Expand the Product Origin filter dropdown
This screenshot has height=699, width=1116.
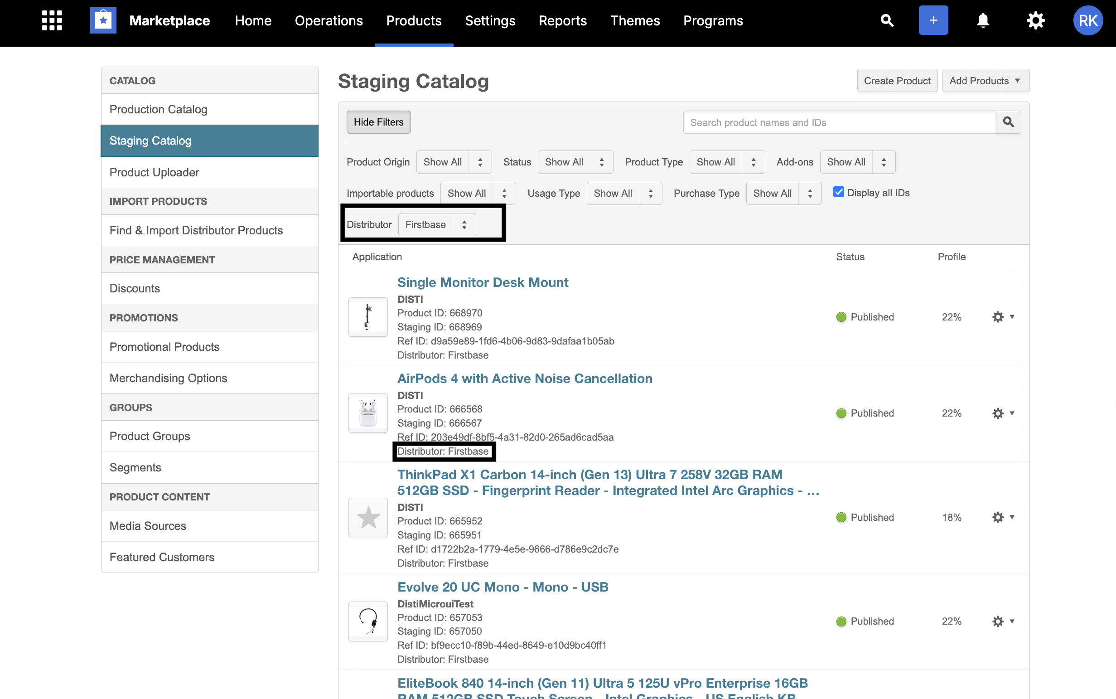tap(453, 162)
